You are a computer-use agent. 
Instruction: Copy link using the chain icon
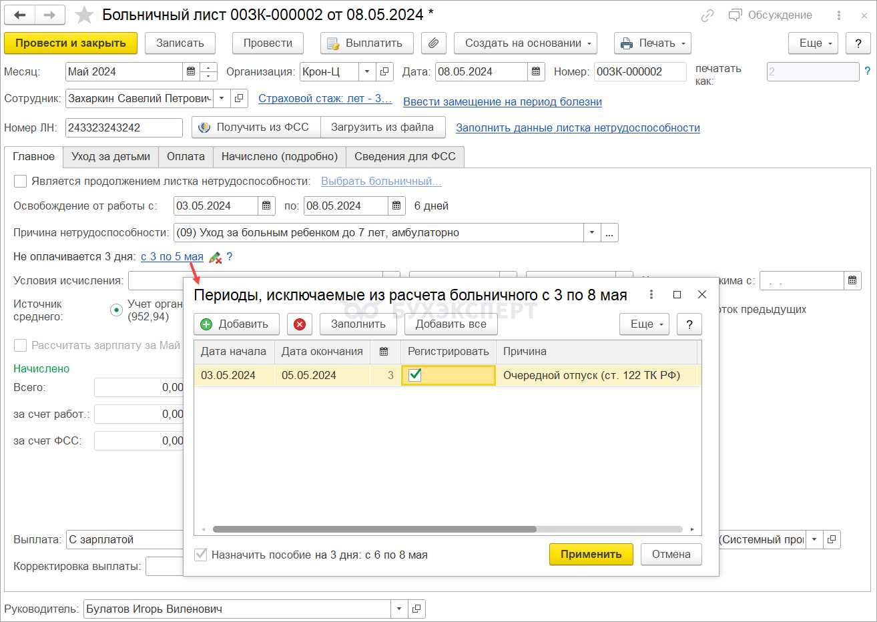[x=707, y=15]
